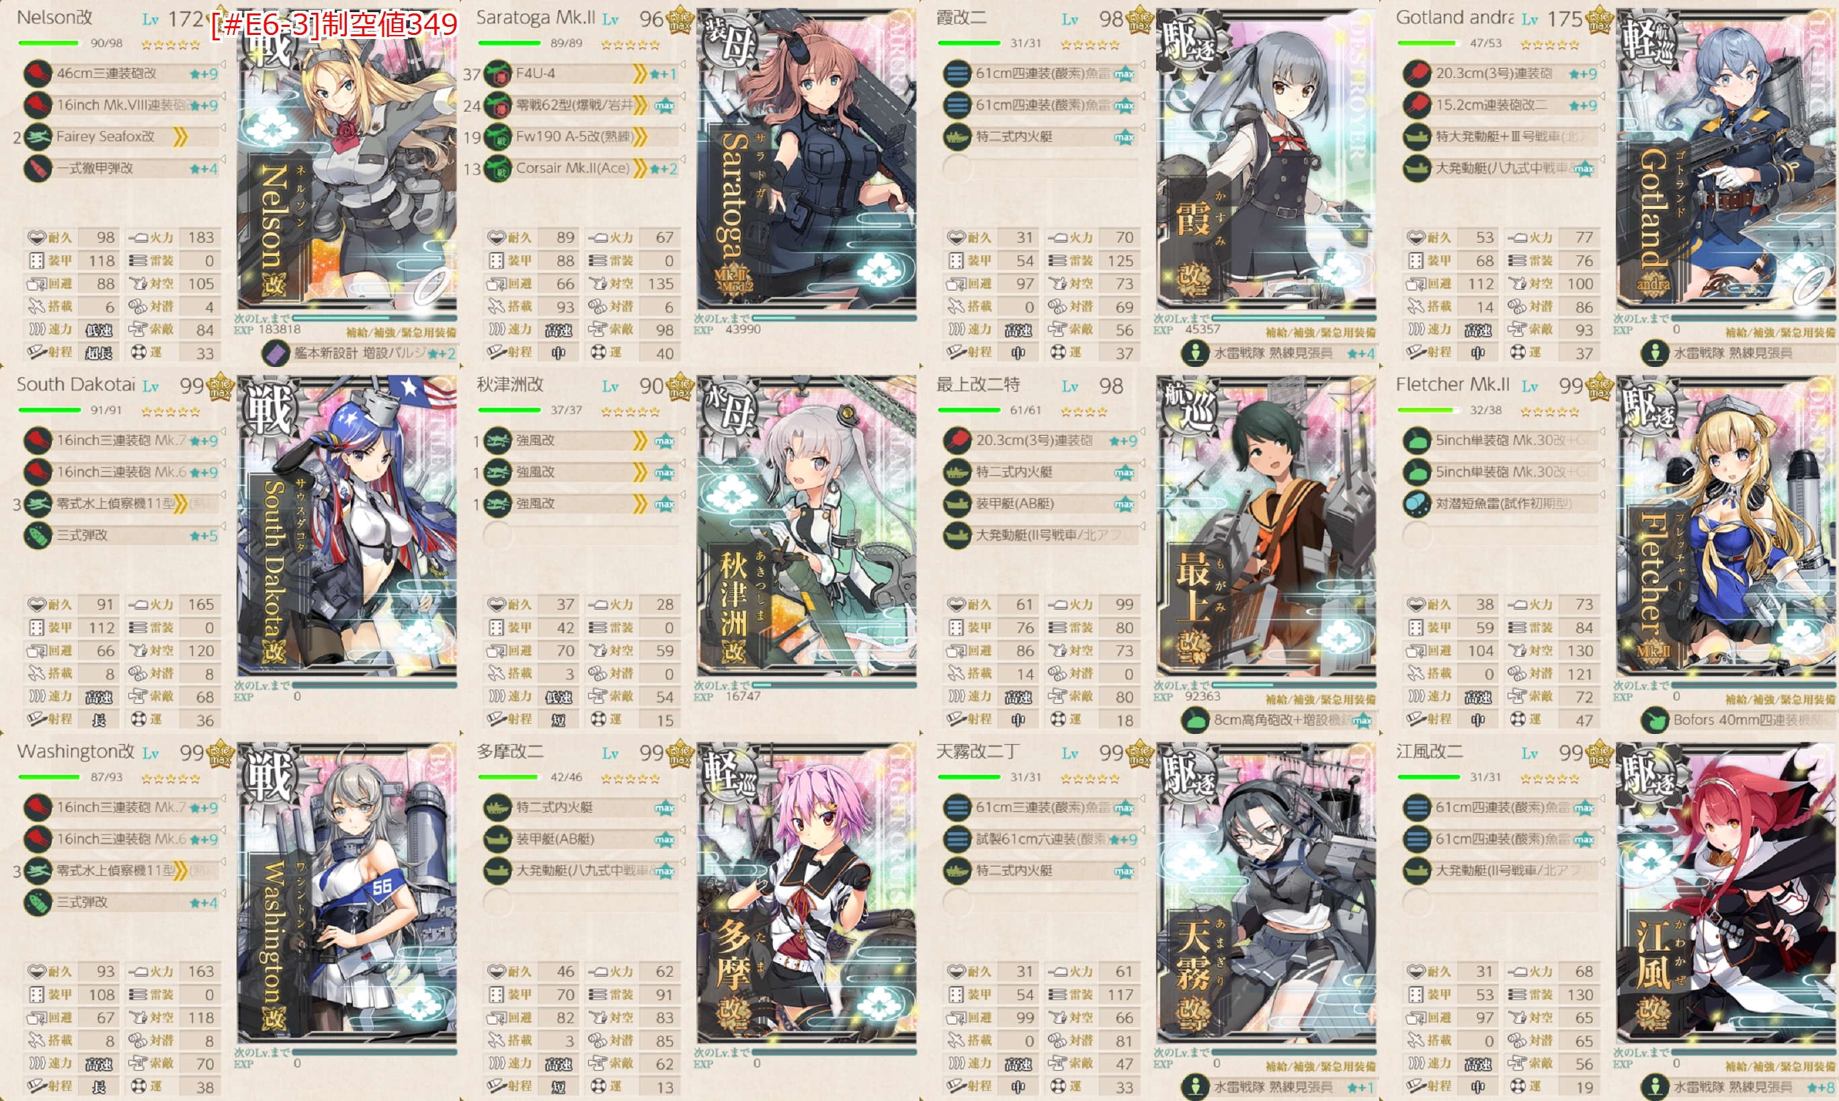Screen dimensions: 1839x1101
Task: Click the 三式弾改 shell icon on South Dakota
Action: tap(37, 535)
